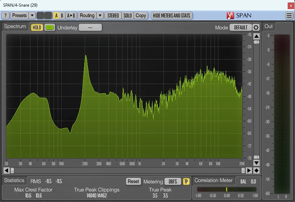Screen dimensions: 295x202
Task: Switch metering to TP mode
Action: point(186,182)
